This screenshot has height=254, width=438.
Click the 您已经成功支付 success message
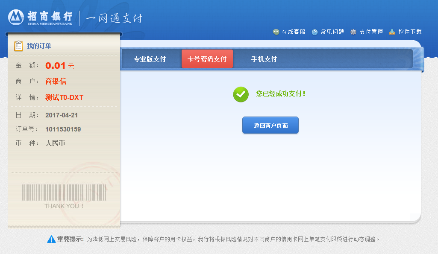281,94
